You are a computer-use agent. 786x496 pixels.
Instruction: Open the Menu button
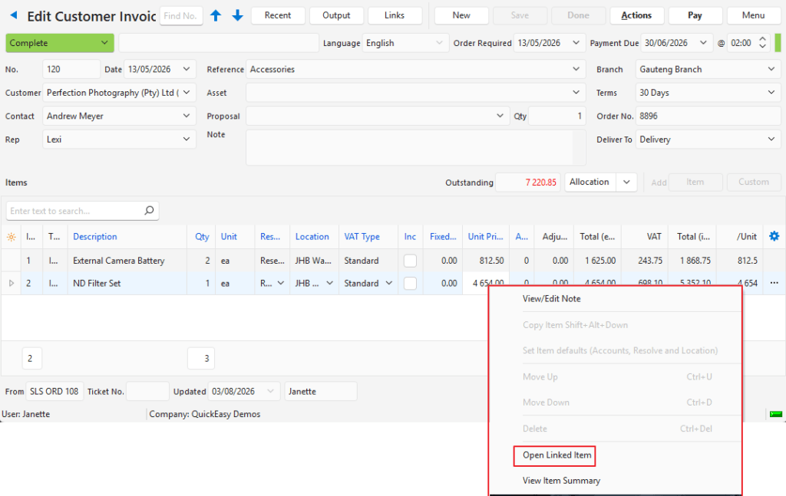coord(754,15)
